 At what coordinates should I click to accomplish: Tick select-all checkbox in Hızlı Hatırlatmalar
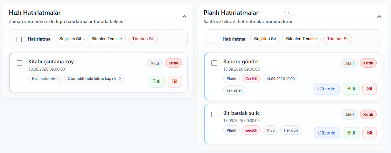pos(19,40)
